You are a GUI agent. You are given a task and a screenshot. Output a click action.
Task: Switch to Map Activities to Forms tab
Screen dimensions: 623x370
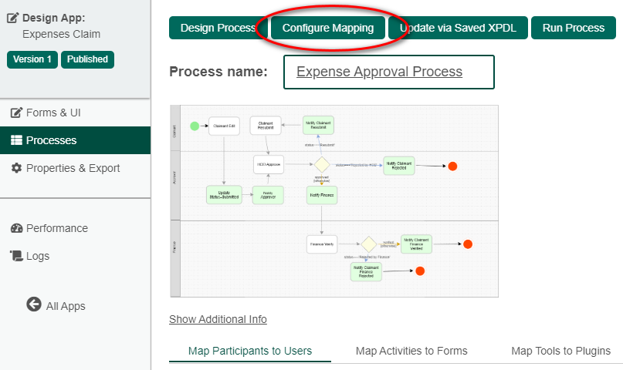coord(411,351)
